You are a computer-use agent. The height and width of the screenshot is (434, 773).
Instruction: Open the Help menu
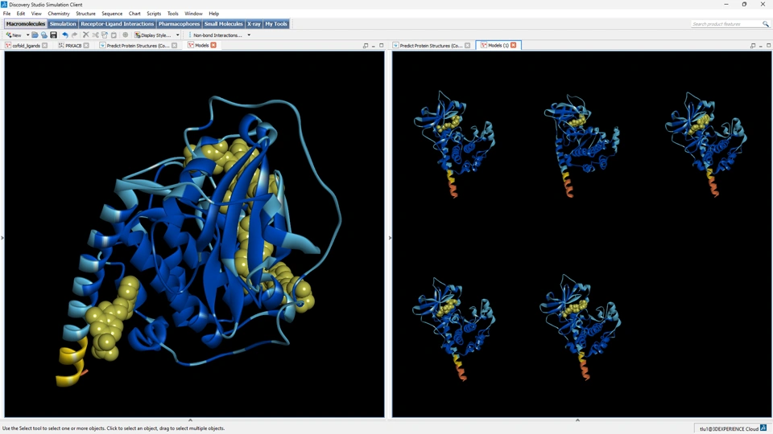pyautogui.click(x=214, y=14)
